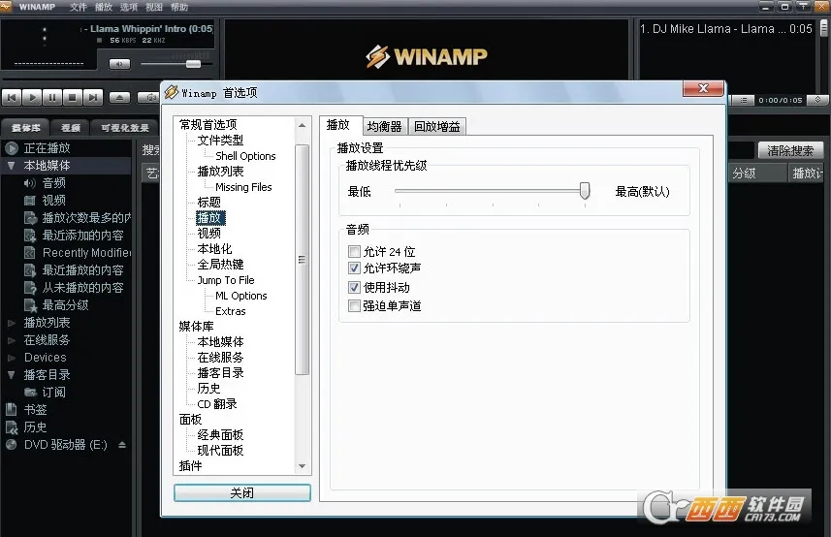This screenshot has width=831, height=537.
Task: Open the 帮助 menu
Action: coord(179,7)
